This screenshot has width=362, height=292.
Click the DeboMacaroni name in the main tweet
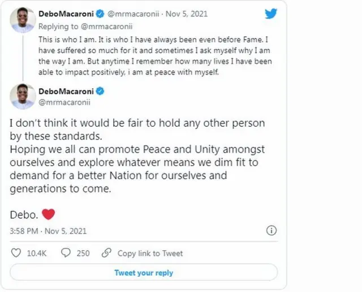click(x=66, y=91)
